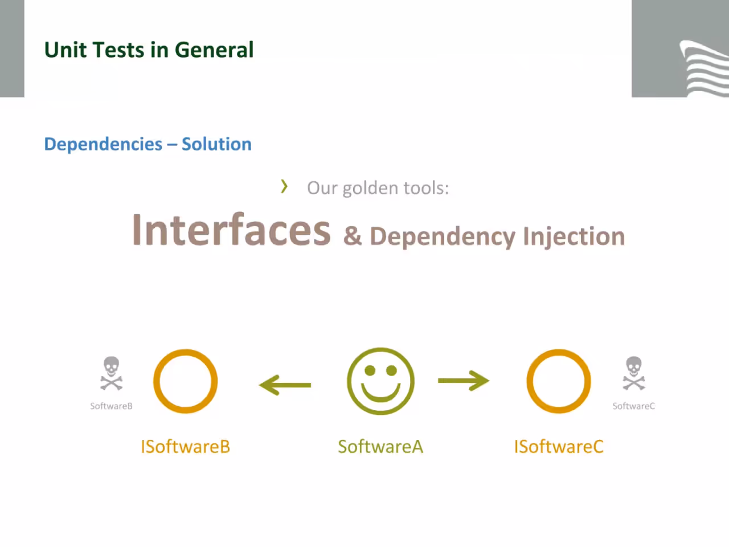Click the ISoftwareC orange circle
729x547 pixels.
(559, 381)
